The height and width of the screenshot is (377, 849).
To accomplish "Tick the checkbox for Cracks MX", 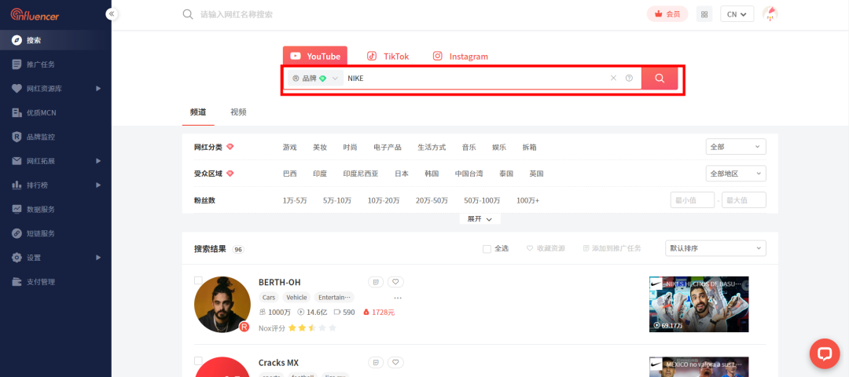I will point(198,361).
